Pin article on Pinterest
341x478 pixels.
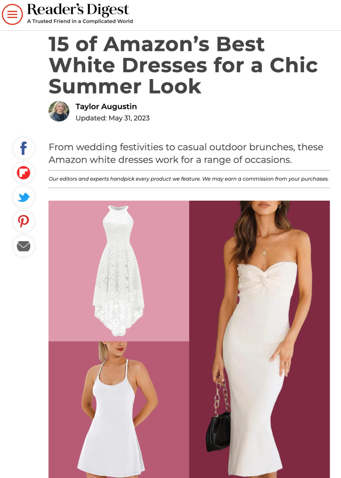pos(24,222)
